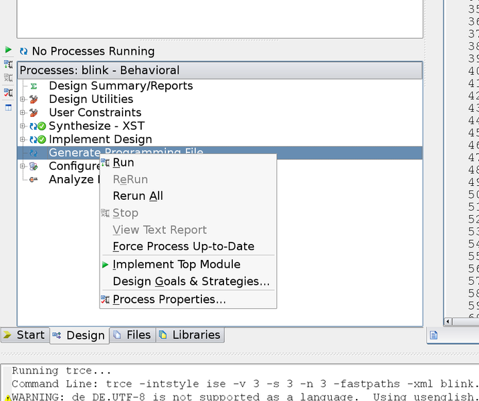
Task: Click the Processes: blink - Behavioral header
Action: click(220, 70)
